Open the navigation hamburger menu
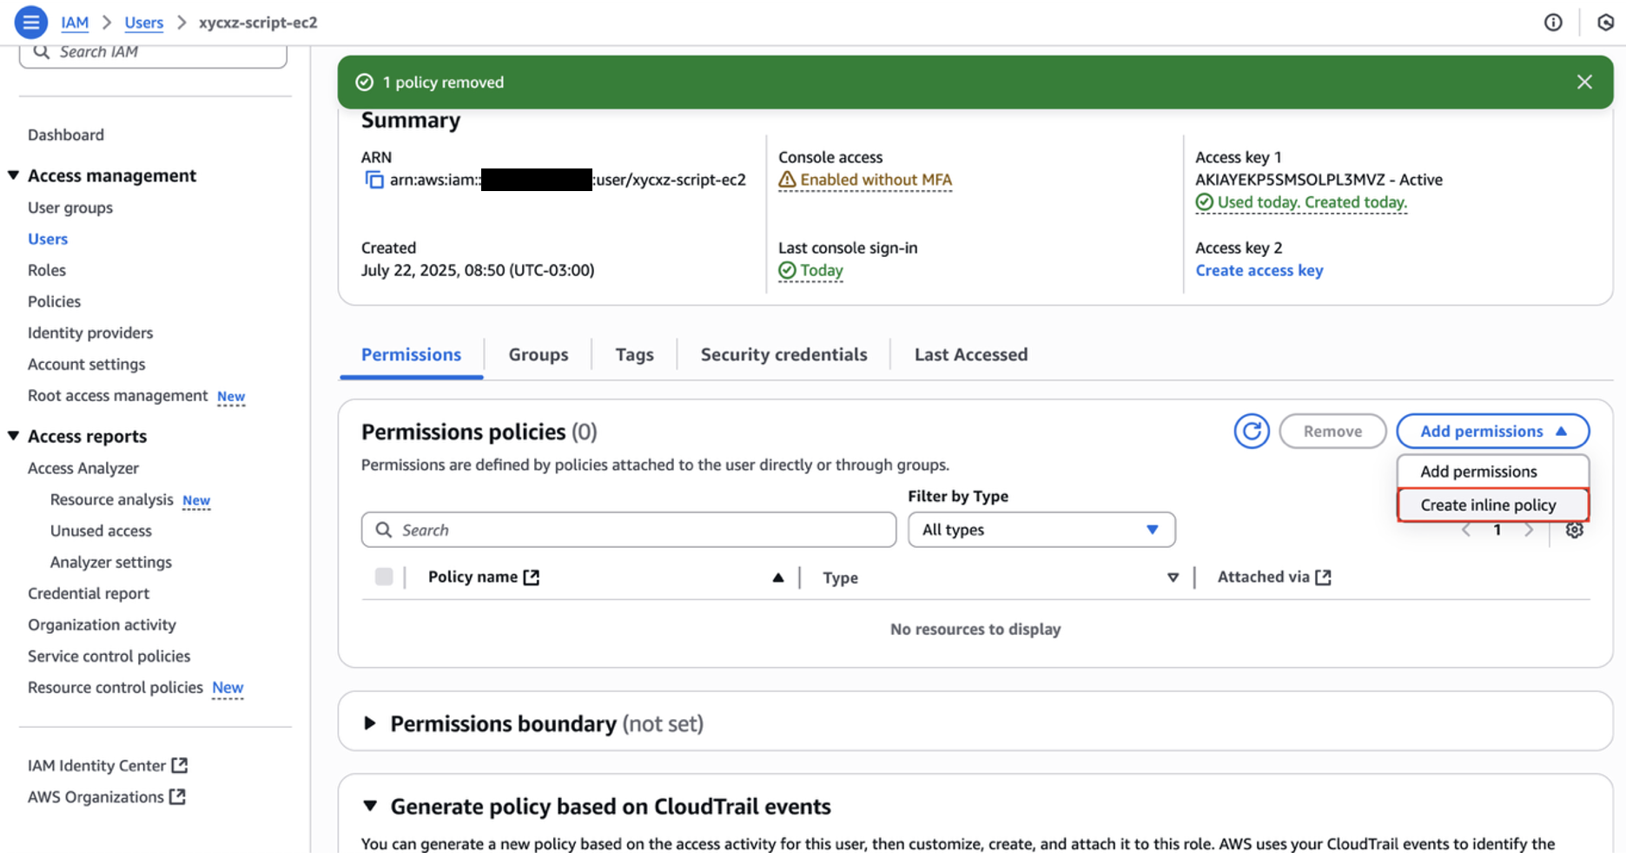 30,22
